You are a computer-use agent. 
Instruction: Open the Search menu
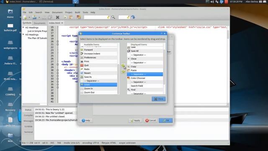[39, 12]
